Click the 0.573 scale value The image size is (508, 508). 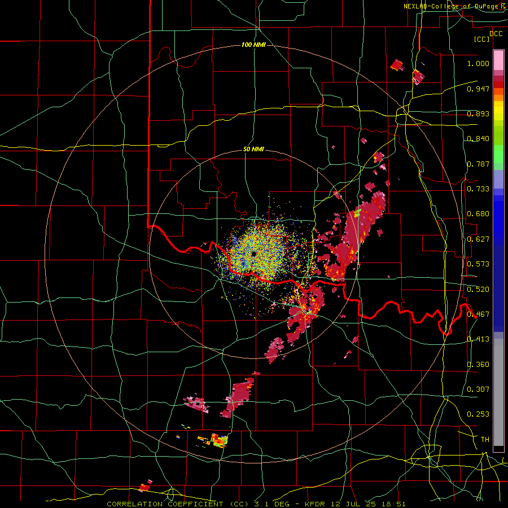[x=478, y=264]
